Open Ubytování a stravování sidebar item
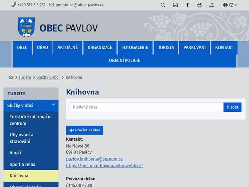 pos(31,138)
